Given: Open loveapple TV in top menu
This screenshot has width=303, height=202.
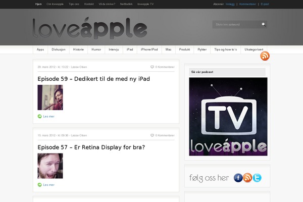Looking at the screenshot, I should tap(145, 4).
